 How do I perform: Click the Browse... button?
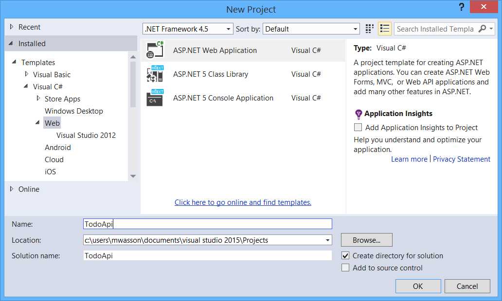[367, 240]
